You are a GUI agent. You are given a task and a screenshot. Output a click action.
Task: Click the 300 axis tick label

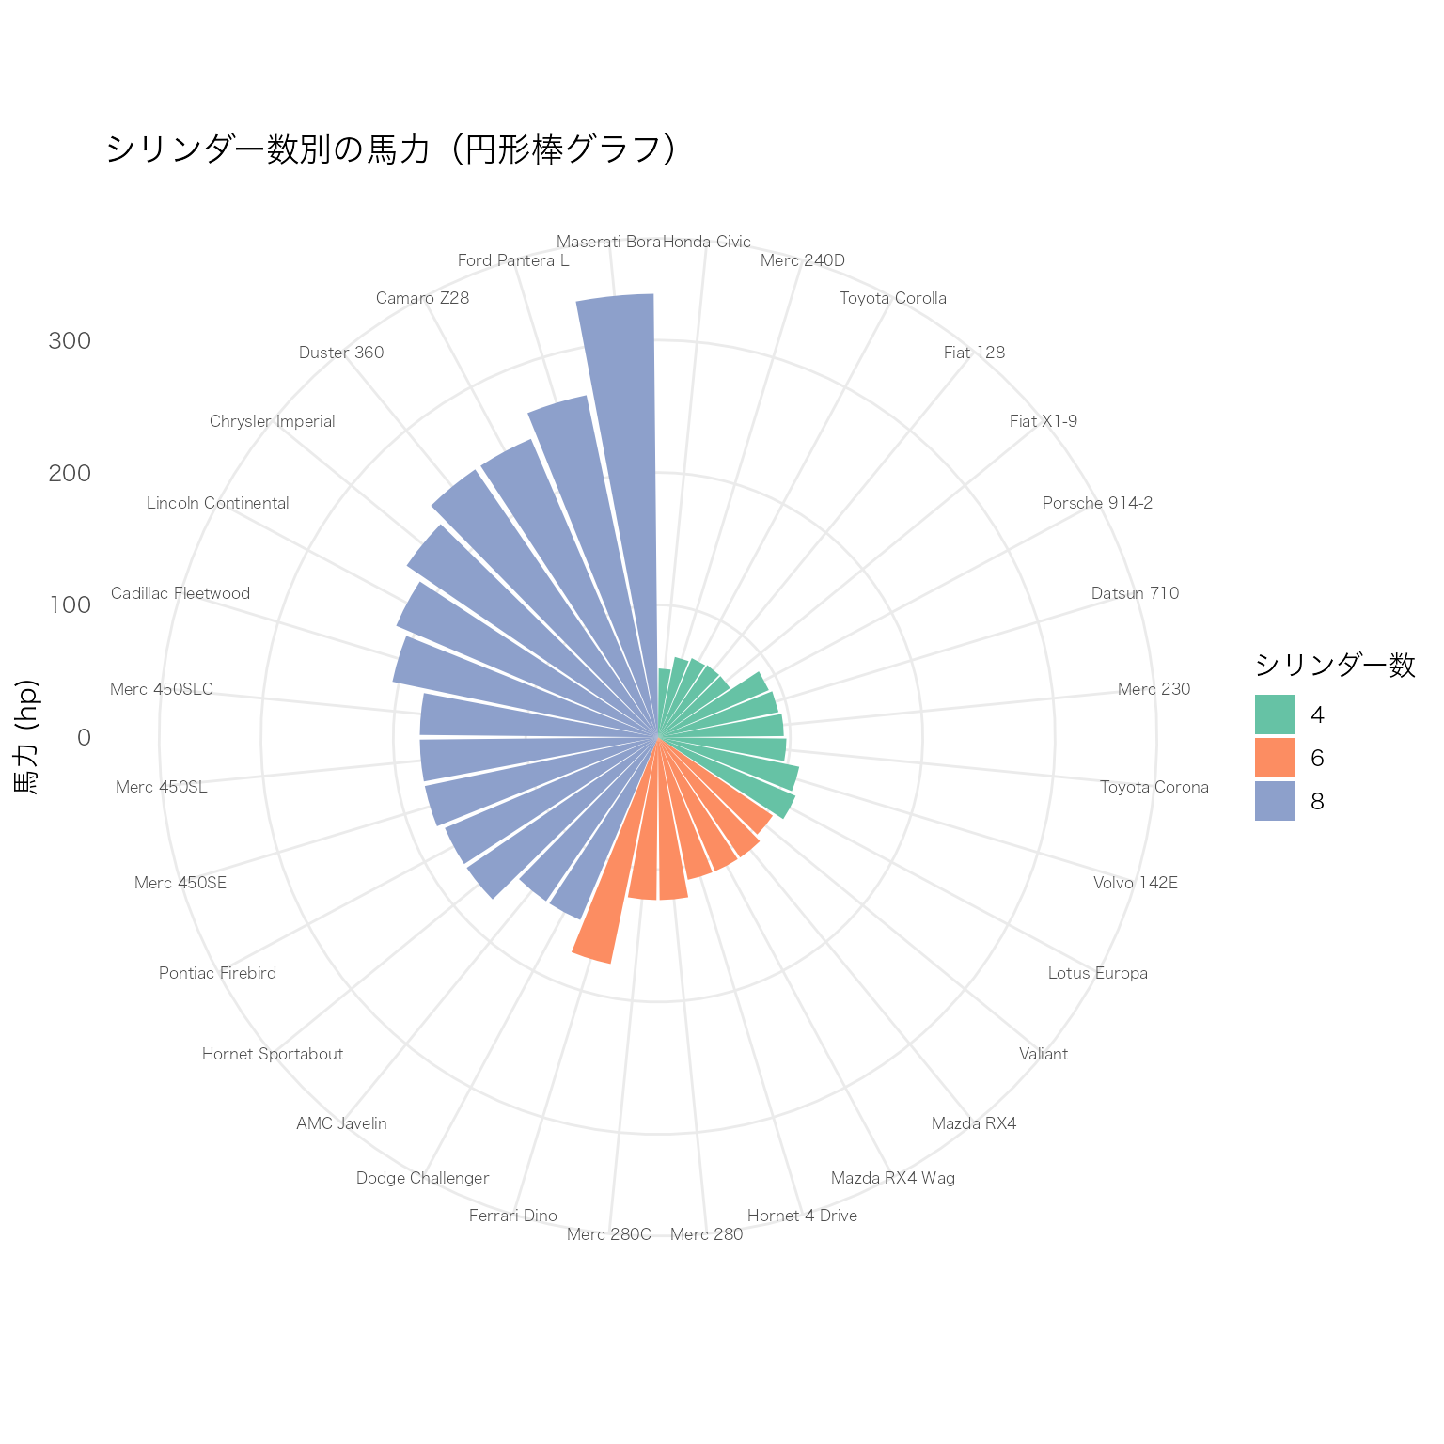(70, 340)
